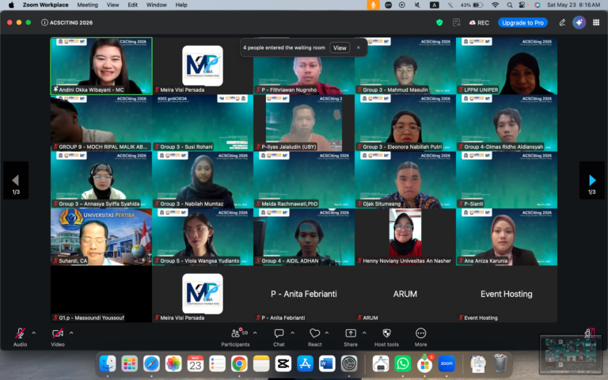Open the Edit menu
This screenshot has width=608, height=380.
pyautogui.click(x=133, y=5)
